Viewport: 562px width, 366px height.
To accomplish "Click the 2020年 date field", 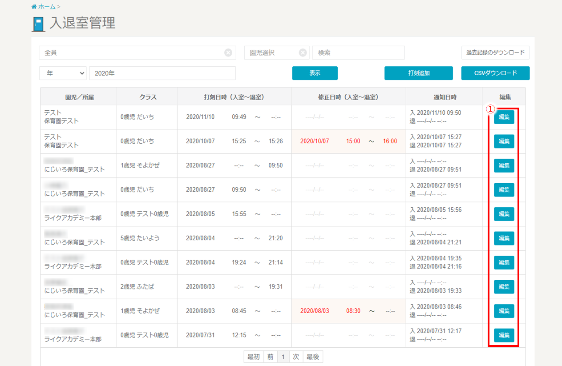I will pos(162,73).
